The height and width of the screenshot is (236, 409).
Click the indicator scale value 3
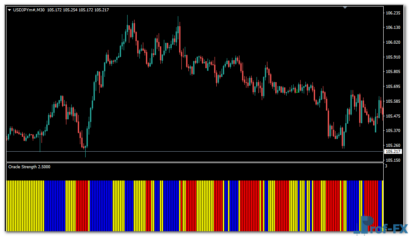[386, 166]
